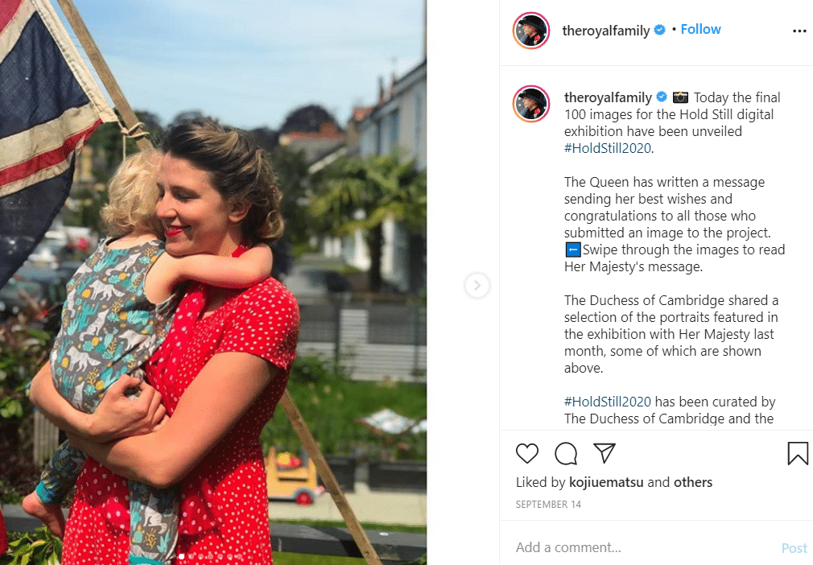This screenshot has height=565, width=813.
Task: Open first #HoldStill2020 hashtag link
Action: [608, 148]
